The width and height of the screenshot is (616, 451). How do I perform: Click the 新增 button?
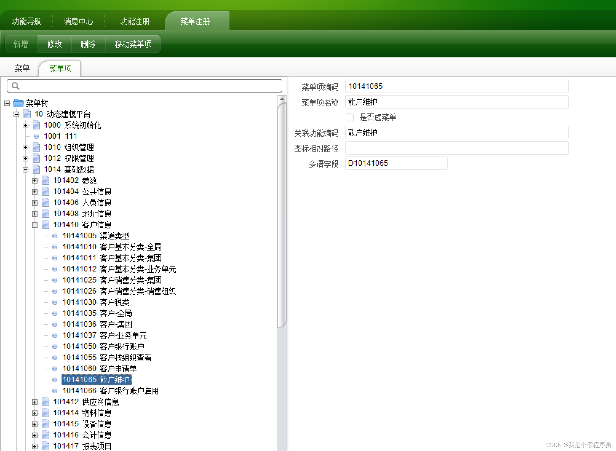21,44
